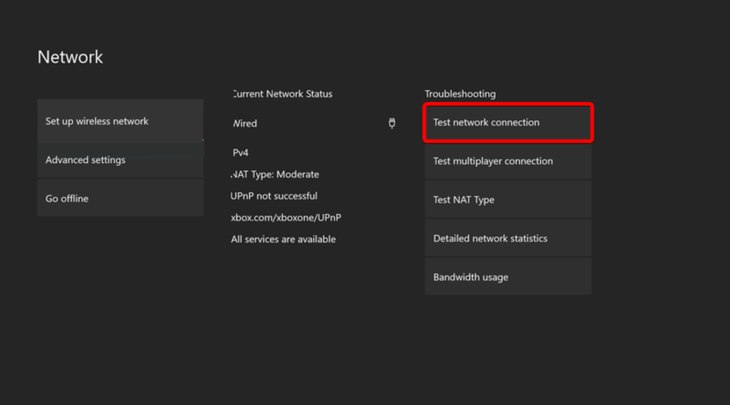Click the wired ethernet connection icon
The image size is (730, 405).
coord(392,123)
